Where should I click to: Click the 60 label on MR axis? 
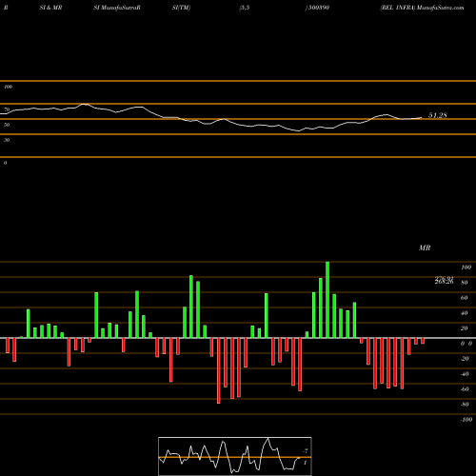click(465, 298)
